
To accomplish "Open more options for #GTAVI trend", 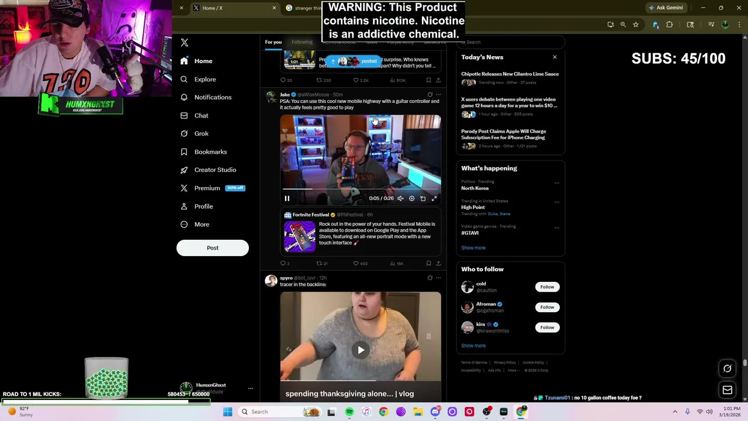I will 556,227.
